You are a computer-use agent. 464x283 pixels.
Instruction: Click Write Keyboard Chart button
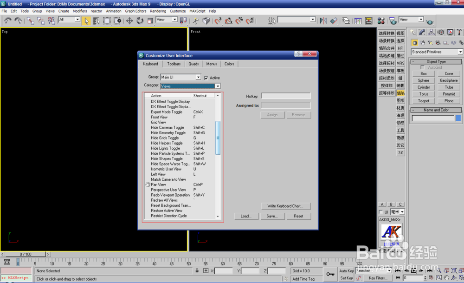coord(285,206)
